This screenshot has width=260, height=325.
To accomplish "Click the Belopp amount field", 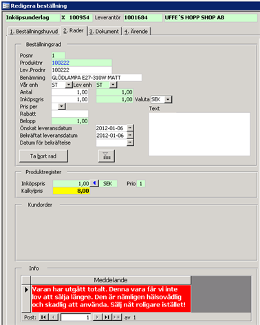I will coord(69,121).
